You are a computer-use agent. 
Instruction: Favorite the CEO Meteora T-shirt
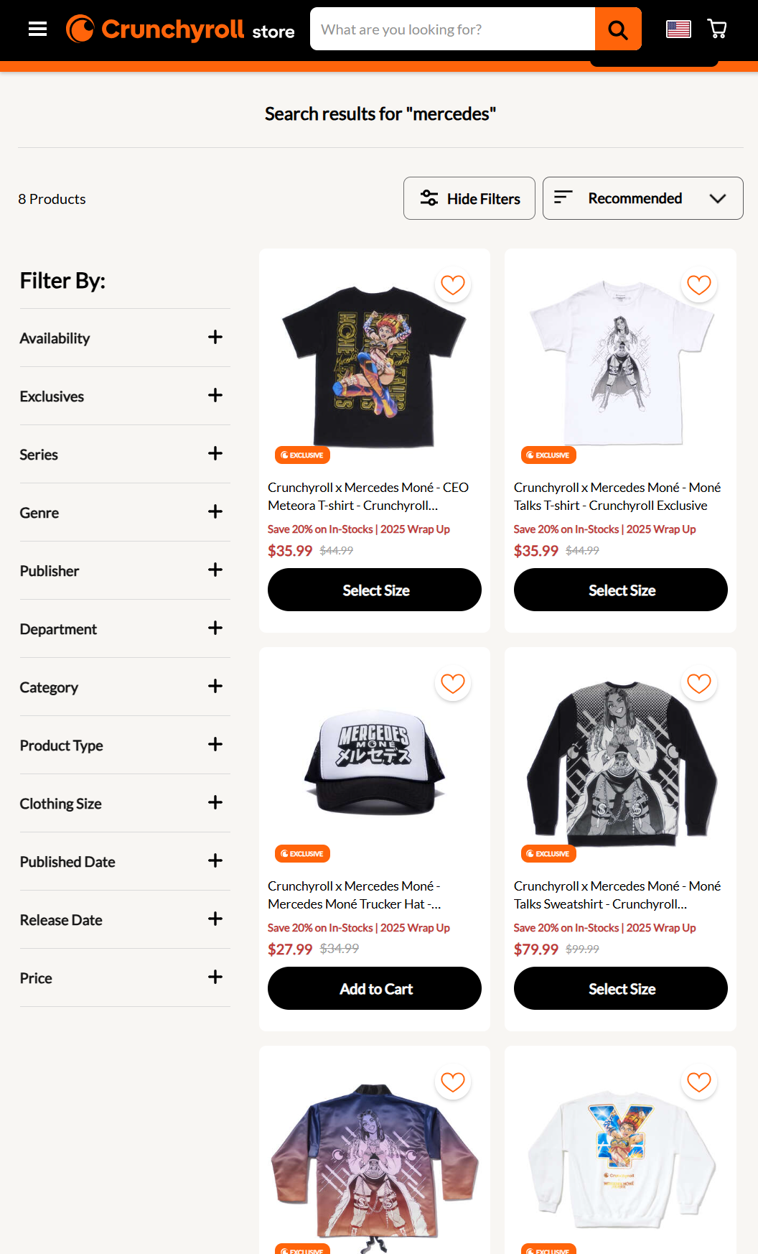click(x=453, y=285)
